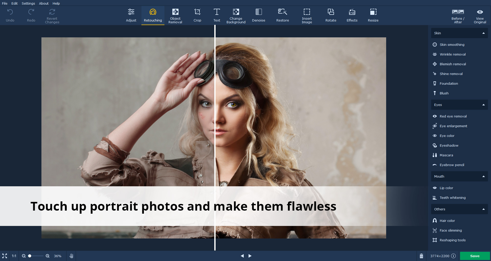Open the Effects panel
Viewport: 491px width, 261px height.
tap(352, 16)
